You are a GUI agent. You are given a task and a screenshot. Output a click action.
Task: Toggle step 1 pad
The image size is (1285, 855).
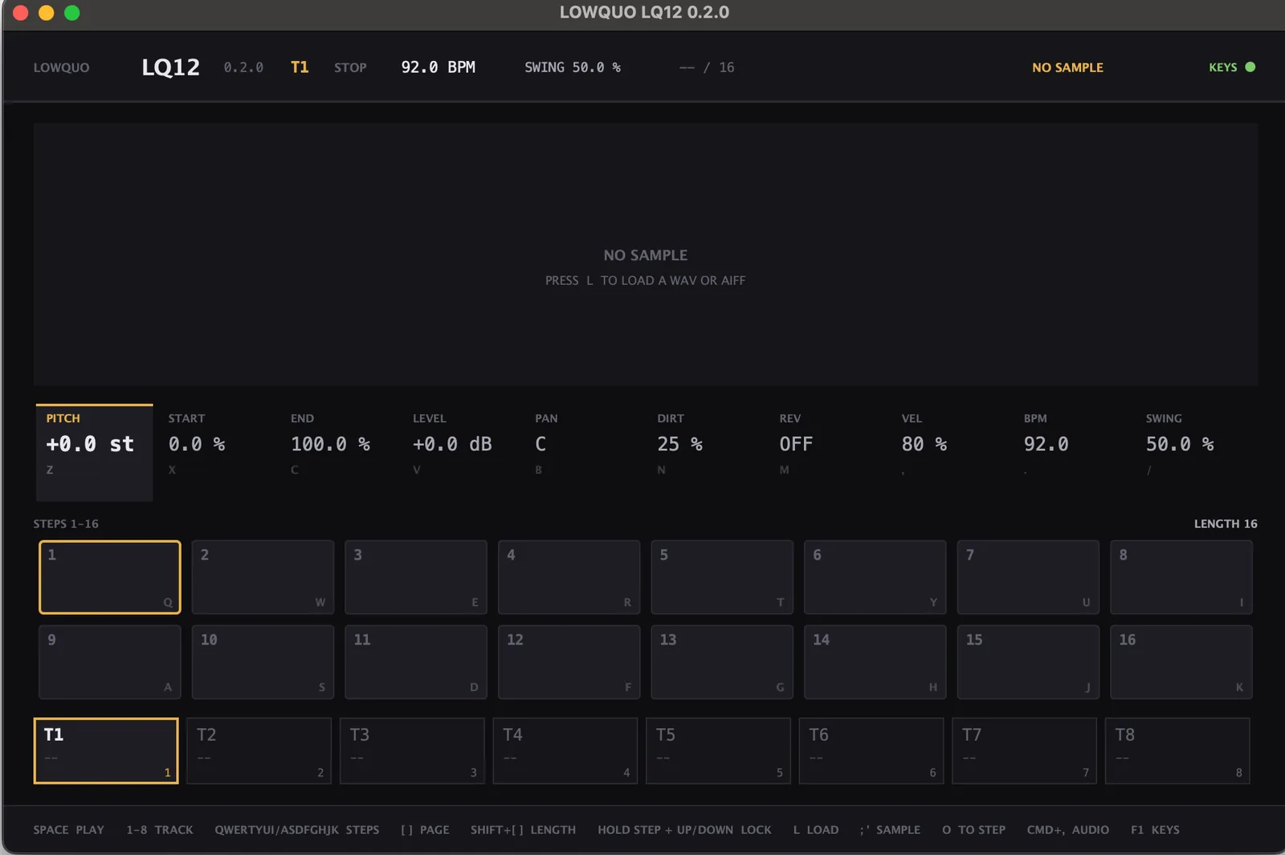pos(110,577)
